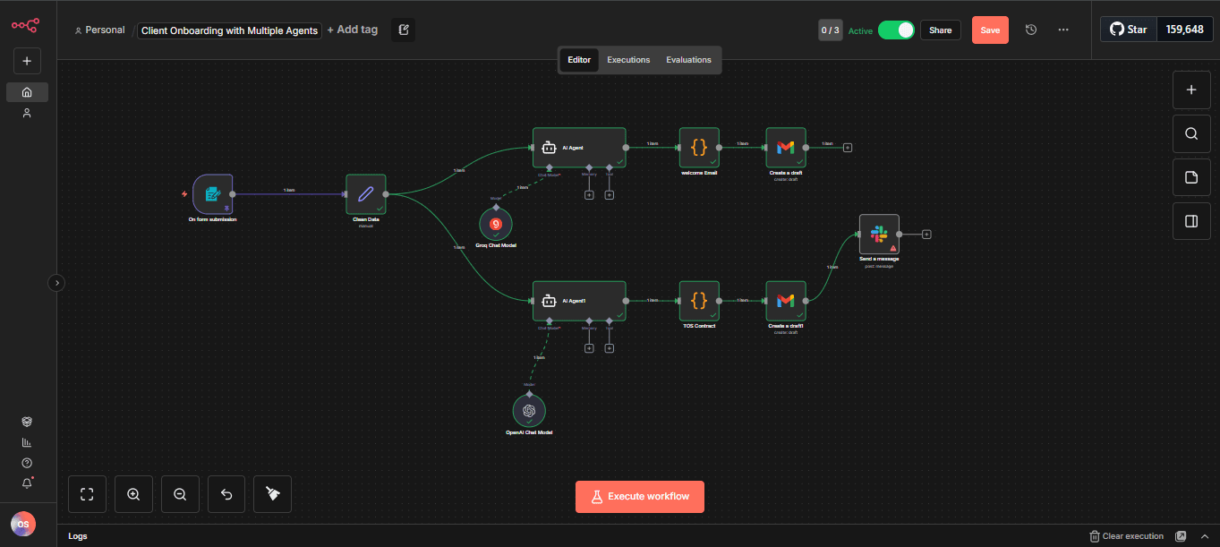Zoom in on the workflow canvas
Viewport: 1220px width, 547px height.
pos(133,493)
